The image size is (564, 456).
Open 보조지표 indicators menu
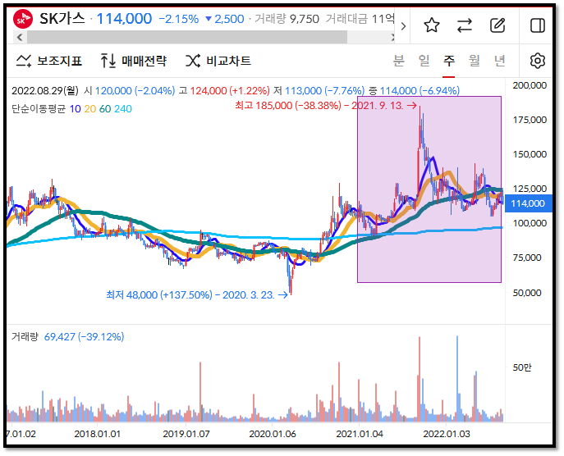[x=49, y=61]
